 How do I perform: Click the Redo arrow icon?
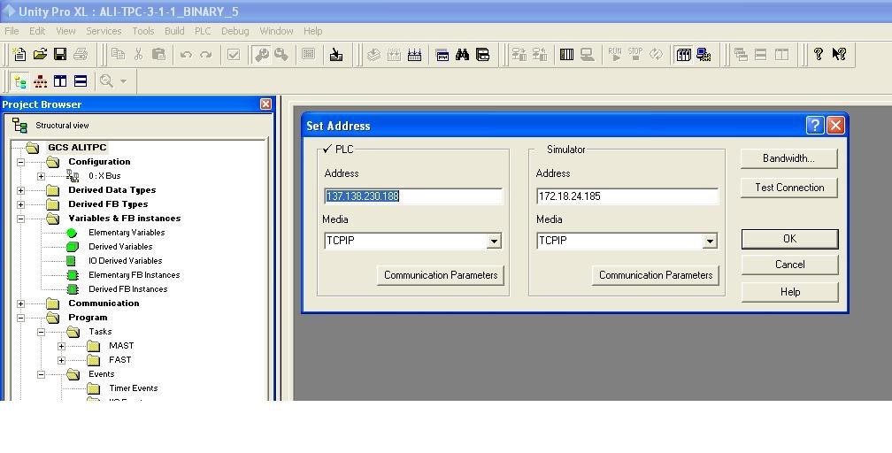tap(206, 55)
